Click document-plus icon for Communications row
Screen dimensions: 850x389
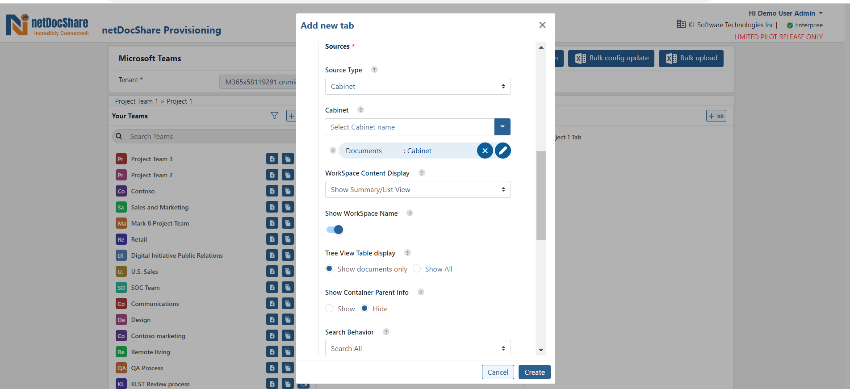pos(272,303)
